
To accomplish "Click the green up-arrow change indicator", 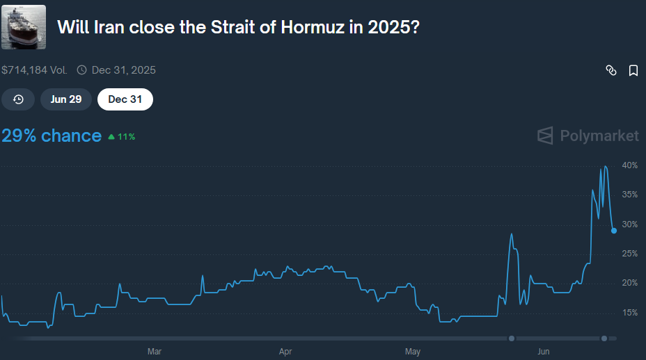I will [x=111, y=137].
